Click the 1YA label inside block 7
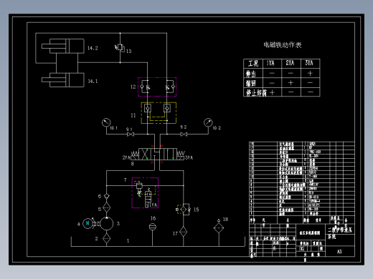Viewport: 373px width, 279px height. click(x=154, y=205)
